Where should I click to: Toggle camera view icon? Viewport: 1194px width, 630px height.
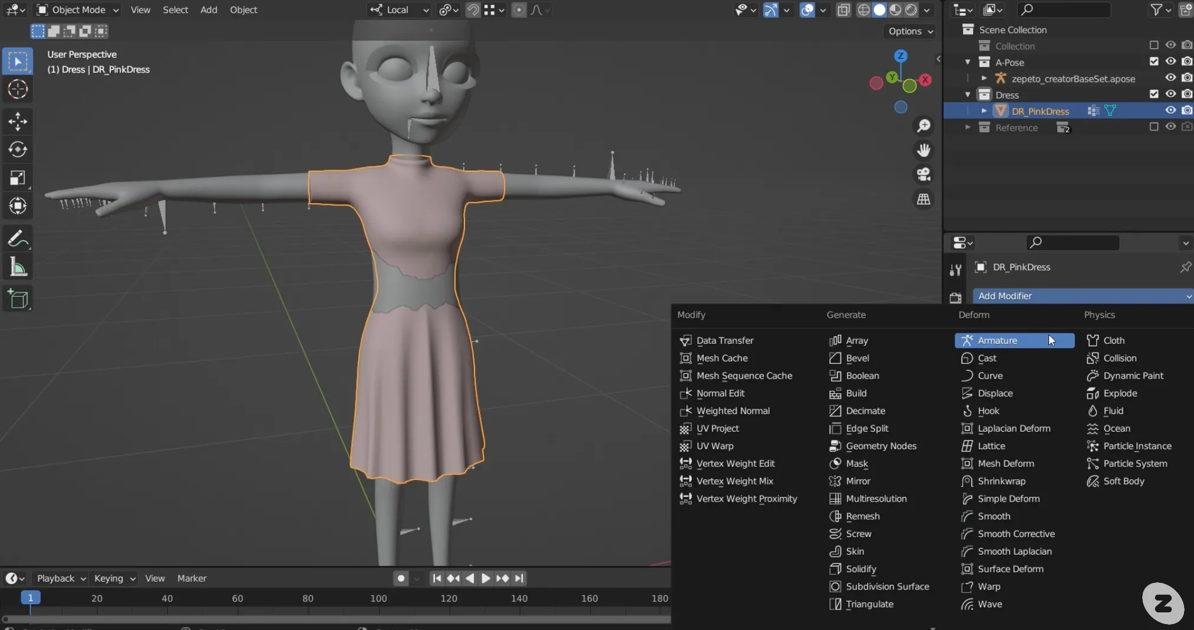click(923, 175)
